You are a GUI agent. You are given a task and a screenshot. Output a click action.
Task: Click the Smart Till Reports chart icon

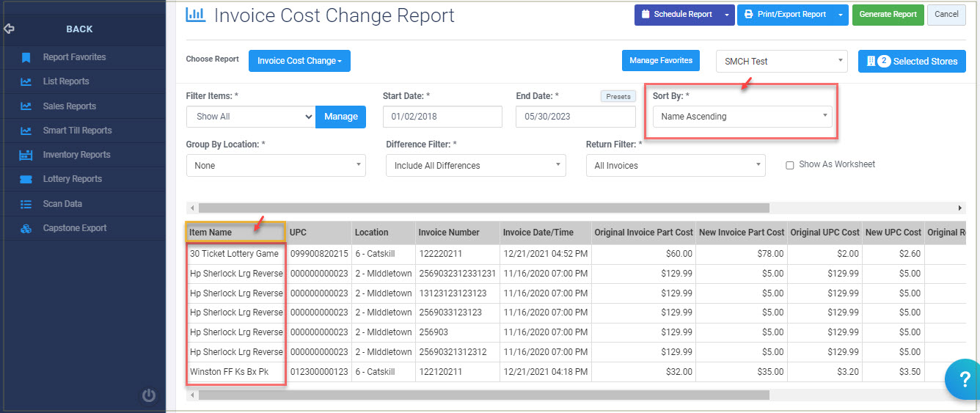(26, 131)
